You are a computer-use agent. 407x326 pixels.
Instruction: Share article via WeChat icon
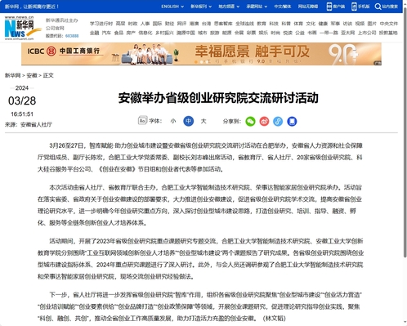[x=250, y=121]
